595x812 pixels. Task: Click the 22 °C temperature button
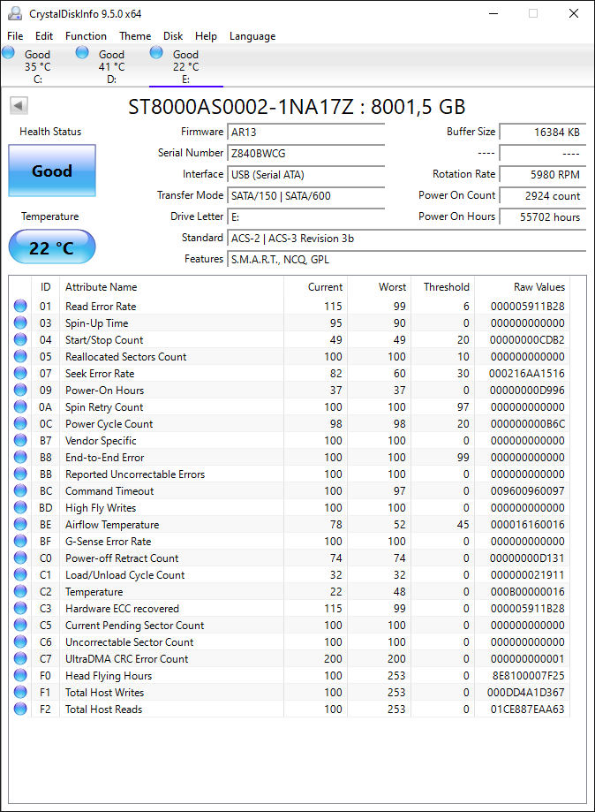pyautogui.click(x=52, y=247)
